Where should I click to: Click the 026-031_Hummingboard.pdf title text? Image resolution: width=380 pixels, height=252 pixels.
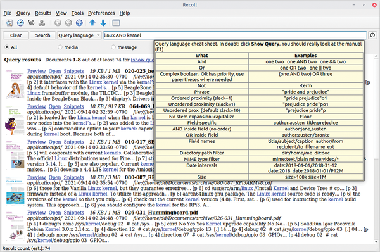161,213
